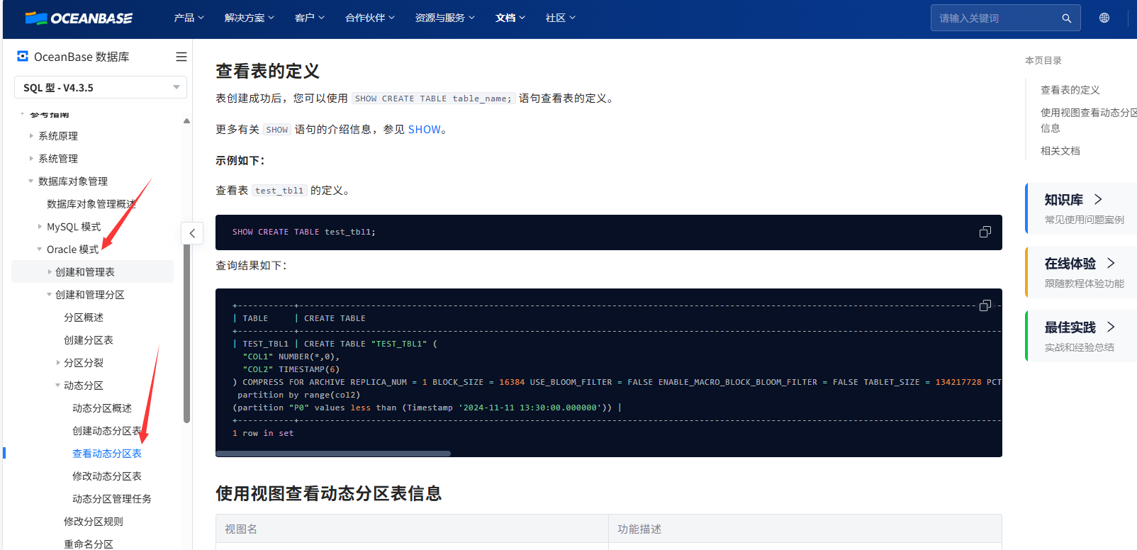This screenshot has width=1137, height=550.
Task: Open the 动态分区概述 page
Action: click(102, 408)
